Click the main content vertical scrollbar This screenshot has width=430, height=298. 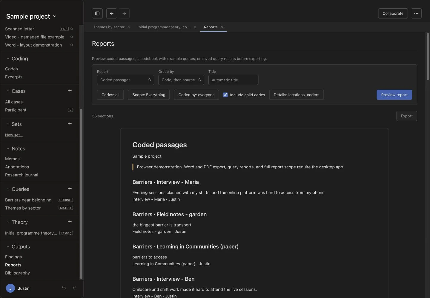[x=428, y=57]
